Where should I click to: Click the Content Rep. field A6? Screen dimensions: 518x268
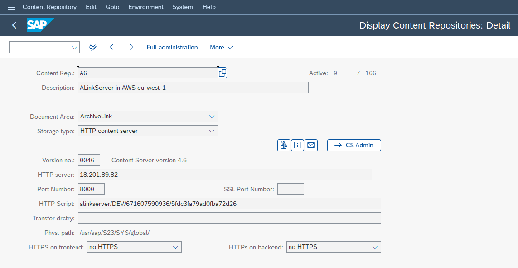[148, 73]
